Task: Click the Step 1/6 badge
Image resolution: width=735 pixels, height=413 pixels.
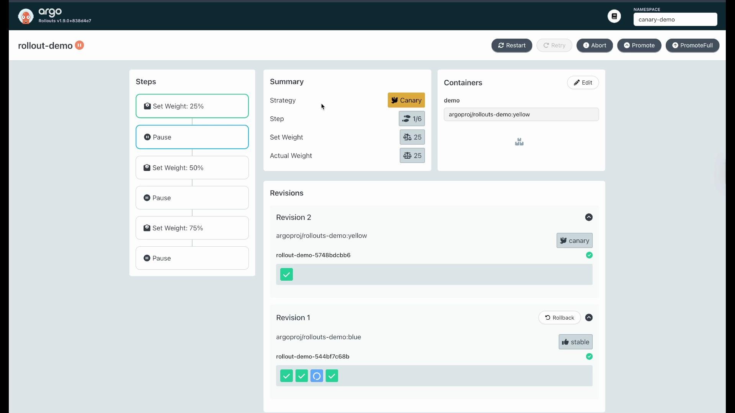Action: point(412,119)
